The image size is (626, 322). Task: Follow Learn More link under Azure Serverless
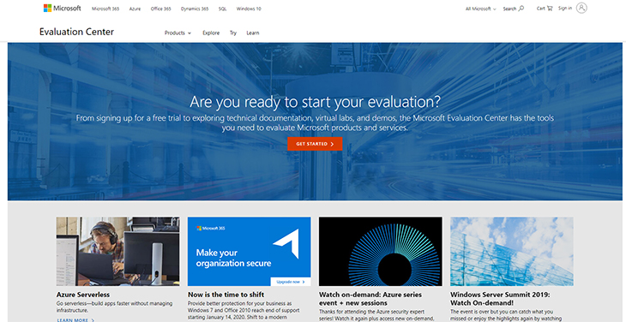[x=75, y=320]
